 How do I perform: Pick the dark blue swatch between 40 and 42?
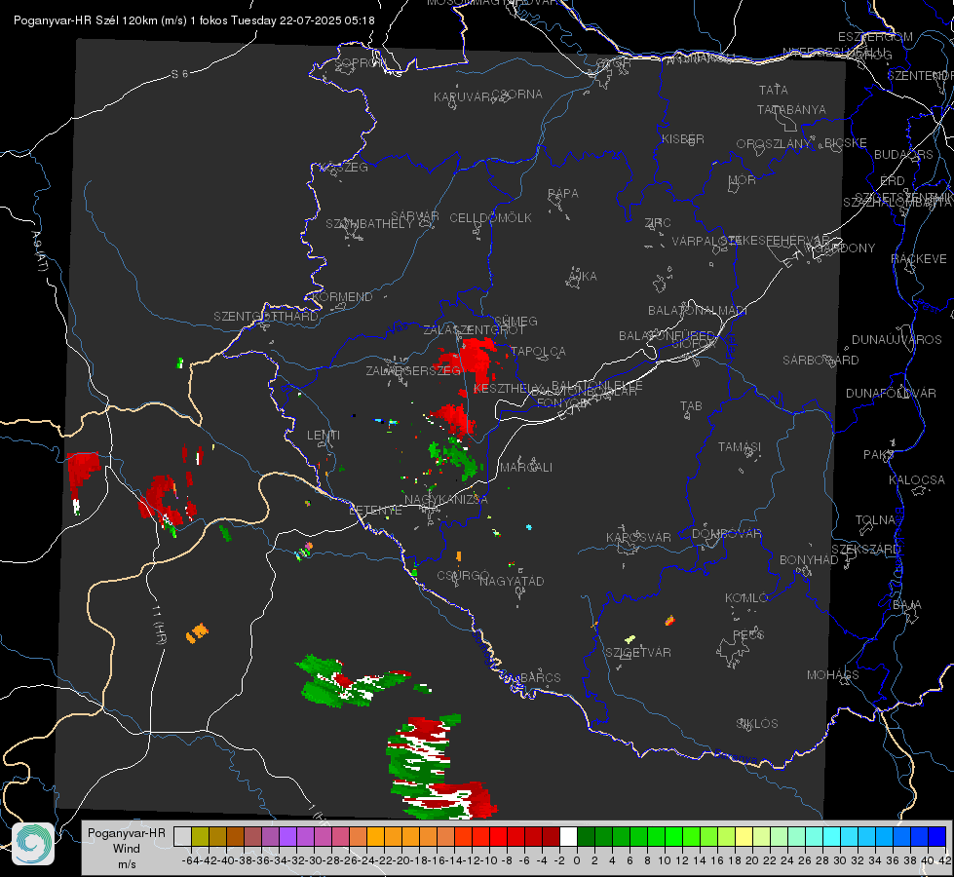pos(936,837)
